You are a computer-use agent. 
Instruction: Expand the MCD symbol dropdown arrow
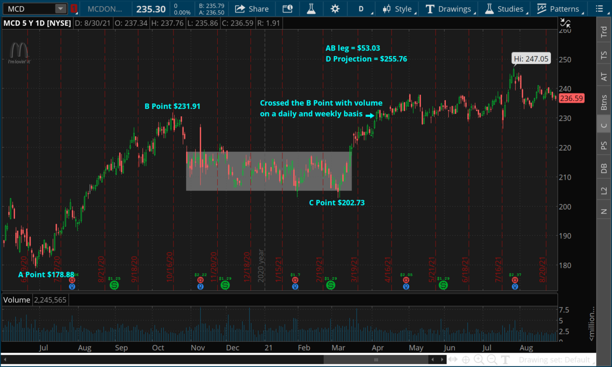coord(61,9)
